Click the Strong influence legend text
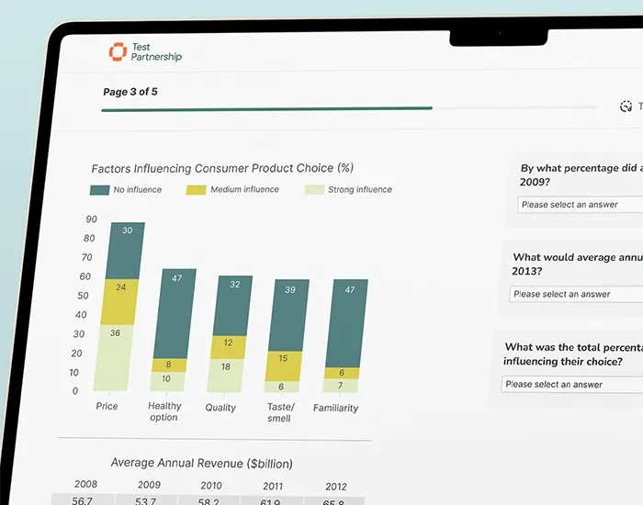Screen dimensions: 643x505 tap(360, 189)
